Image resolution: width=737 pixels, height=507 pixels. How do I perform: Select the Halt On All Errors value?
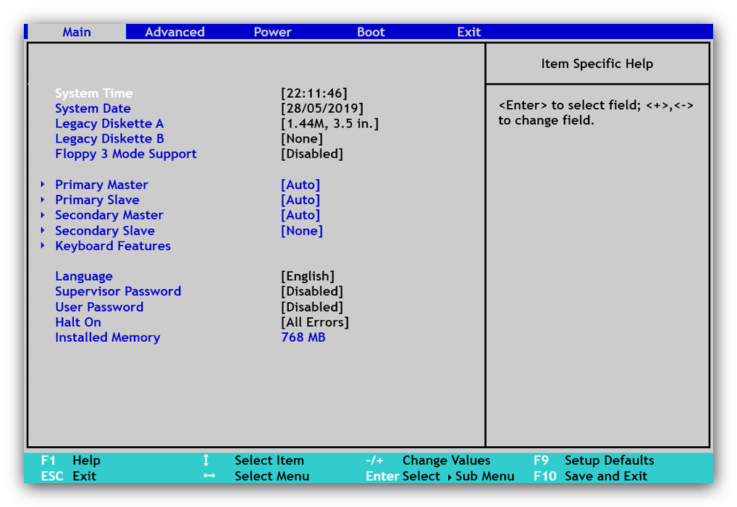click(x=314, y=322)
